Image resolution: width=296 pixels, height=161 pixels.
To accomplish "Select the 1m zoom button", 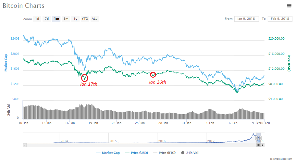I will pos(56,19).
